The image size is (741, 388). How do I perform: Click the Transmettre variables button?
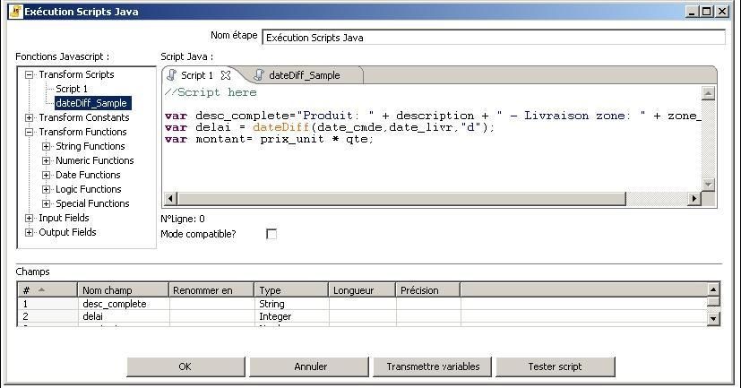433,366
